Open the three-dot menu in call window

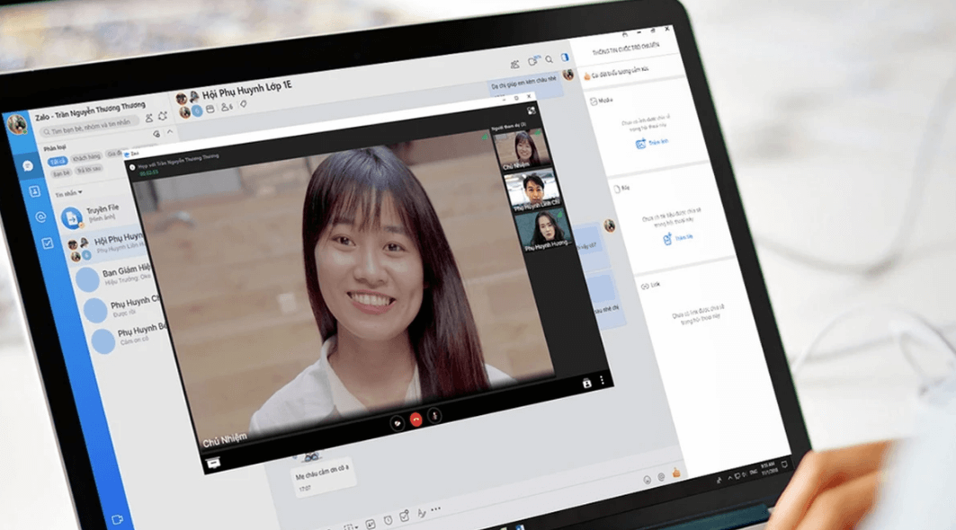click(602, 382)
